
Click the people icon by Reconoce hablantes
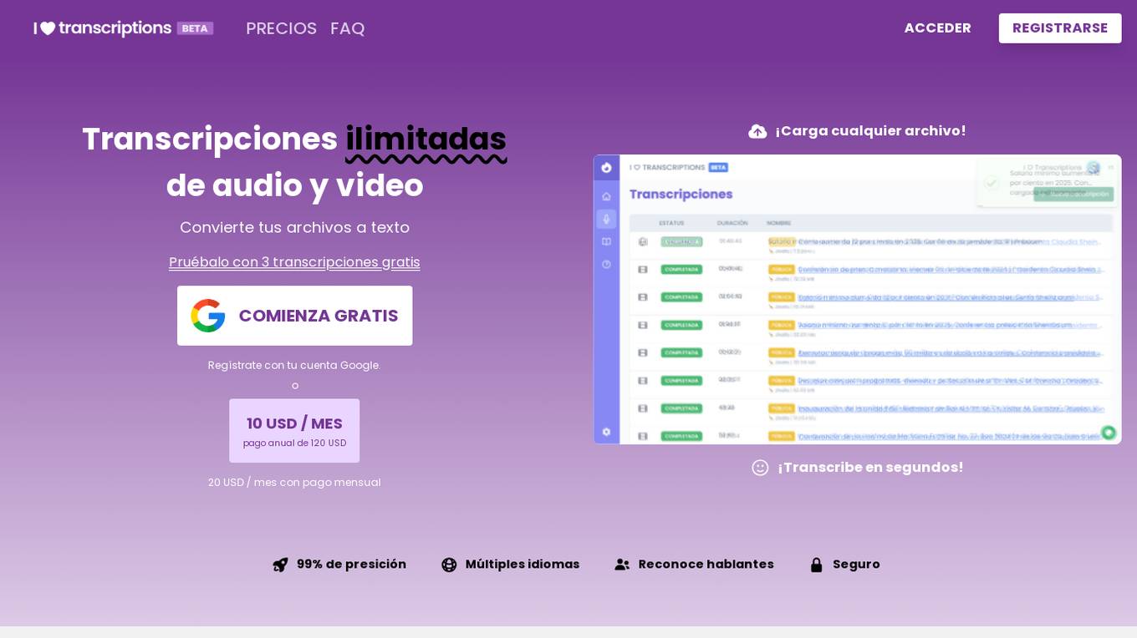pos(622,565)
